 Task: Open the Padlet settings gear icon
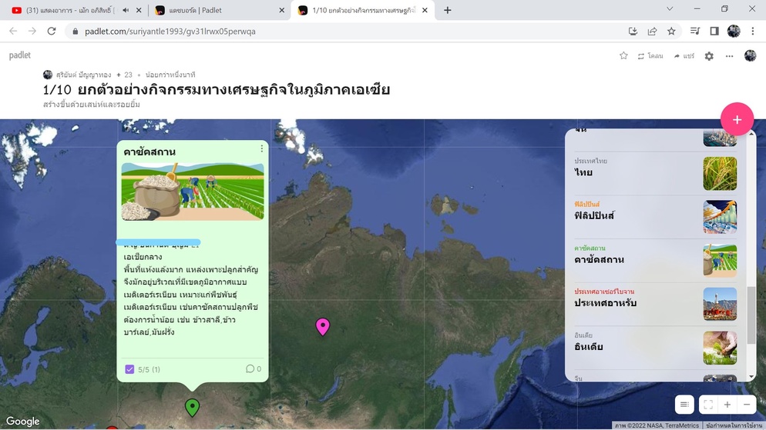pos(709,56)
